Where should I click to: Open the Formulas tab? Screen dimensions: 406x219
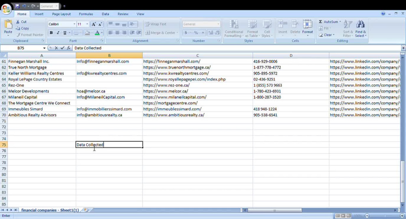(x=86, y=14)
